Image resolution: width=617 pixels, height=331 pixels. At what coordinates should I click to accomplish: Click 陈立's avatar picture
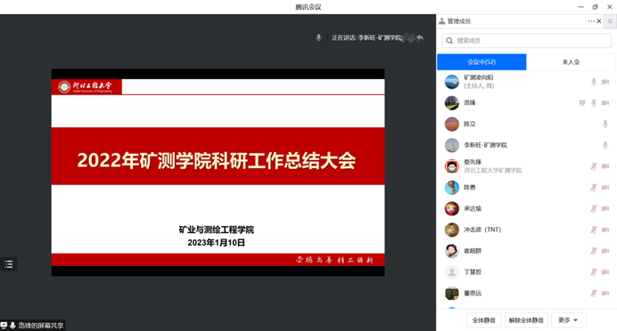click(452, 124)
